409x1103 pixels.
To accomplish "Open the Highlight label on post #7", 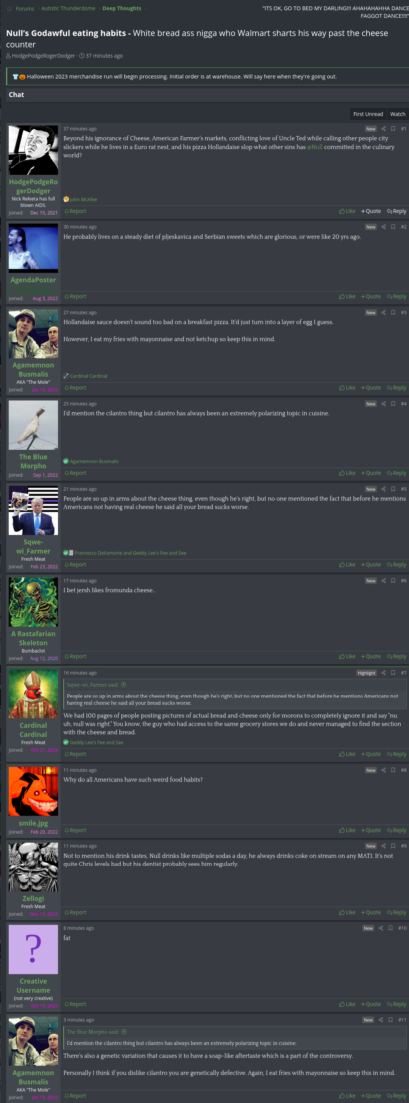I will pos(366,673).
